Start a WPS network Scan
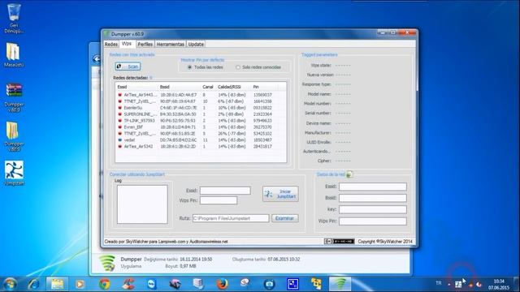 coord(128,67)
